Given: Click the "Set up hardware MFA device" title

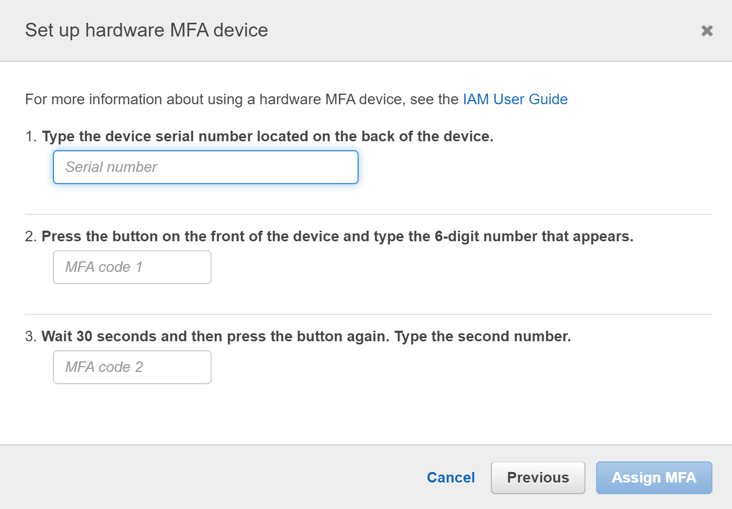Looking at the screenshot, I should click(147, 30).
